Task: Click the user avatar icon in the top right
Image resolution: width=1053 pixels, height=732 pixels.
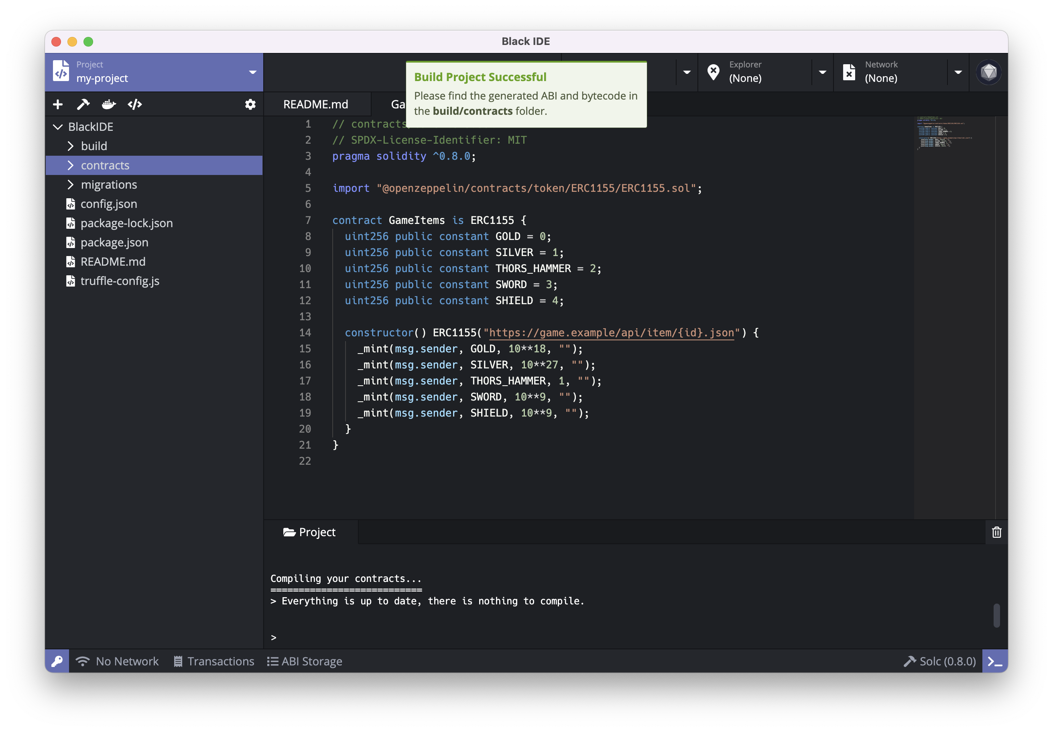Action: coord(988,72)
